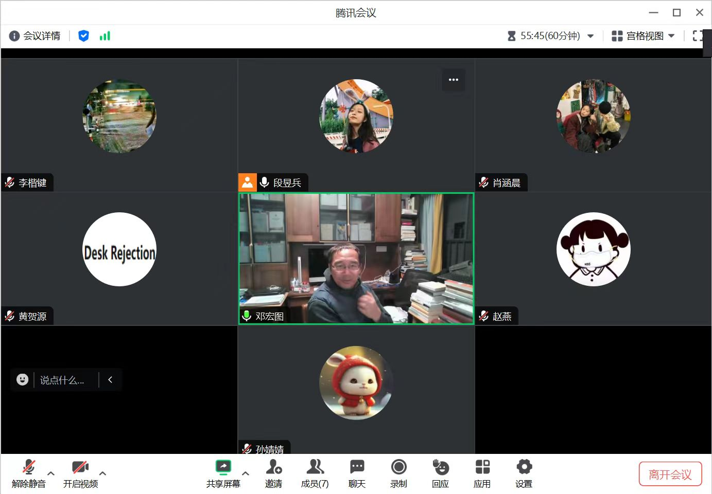Select the Desk Rejection avatar of 黄贺源
Screen dimensions: 712x494
point(119,249)
